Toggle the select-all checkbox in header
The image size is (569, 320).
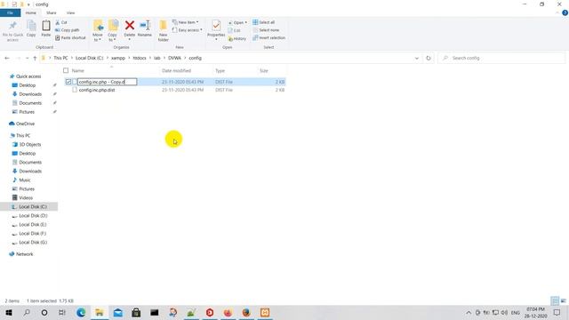(66, 70)
